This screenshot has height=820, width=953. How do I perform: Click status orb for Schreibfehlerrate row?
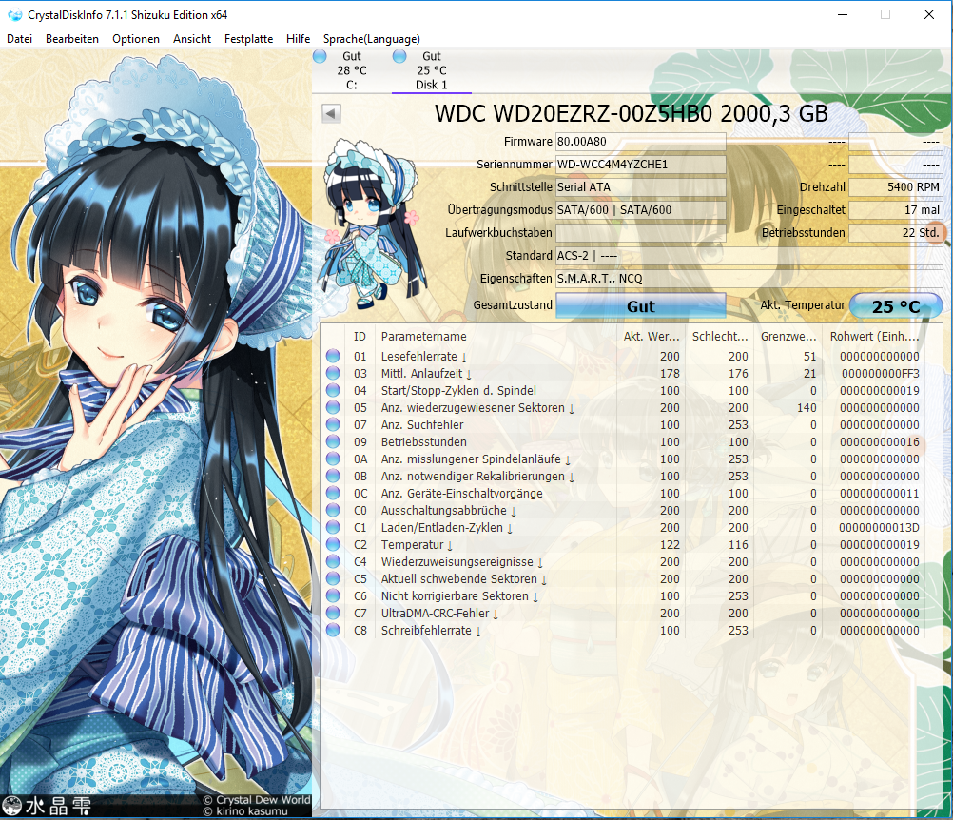point(333,631)
